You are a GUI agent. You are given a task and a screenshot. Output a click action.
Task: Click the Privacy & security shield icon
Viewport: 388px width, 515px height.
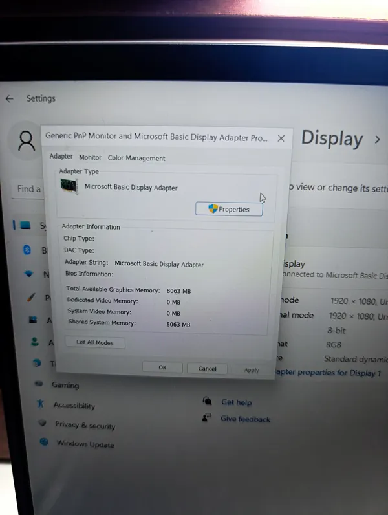click(x=42, y=424)
